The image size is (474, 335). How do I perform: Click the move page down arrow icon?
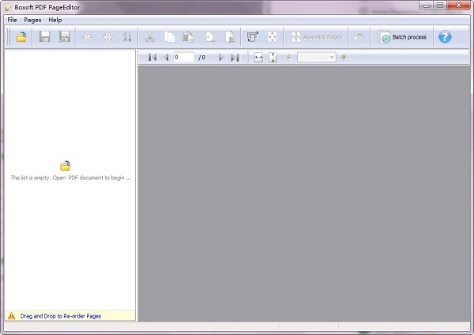click(107, 37)
